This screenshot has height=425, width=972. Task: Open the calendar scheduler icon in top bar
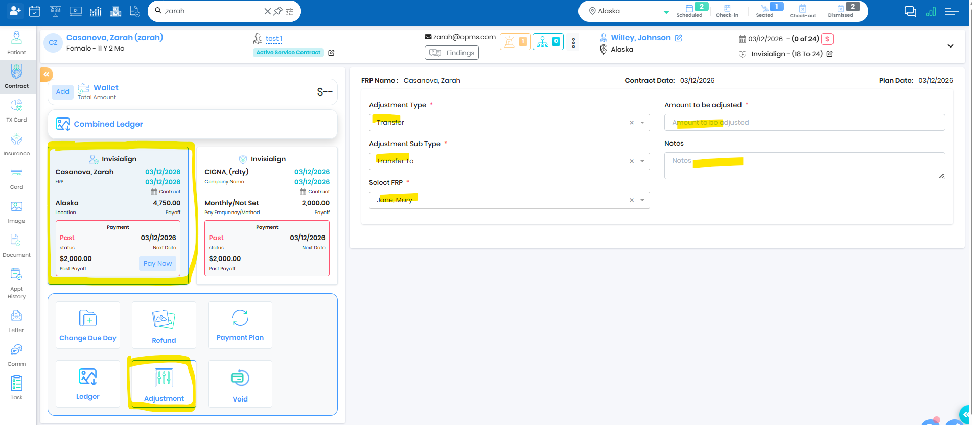(35, 11)
